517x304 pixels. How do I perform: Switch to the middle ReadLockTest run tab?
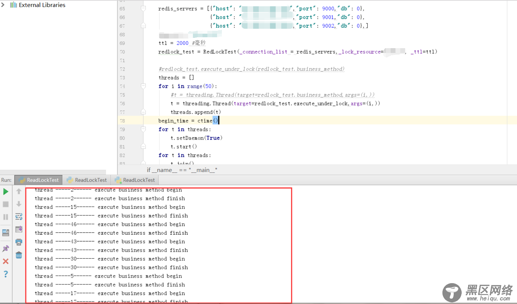tap(87, 180)
